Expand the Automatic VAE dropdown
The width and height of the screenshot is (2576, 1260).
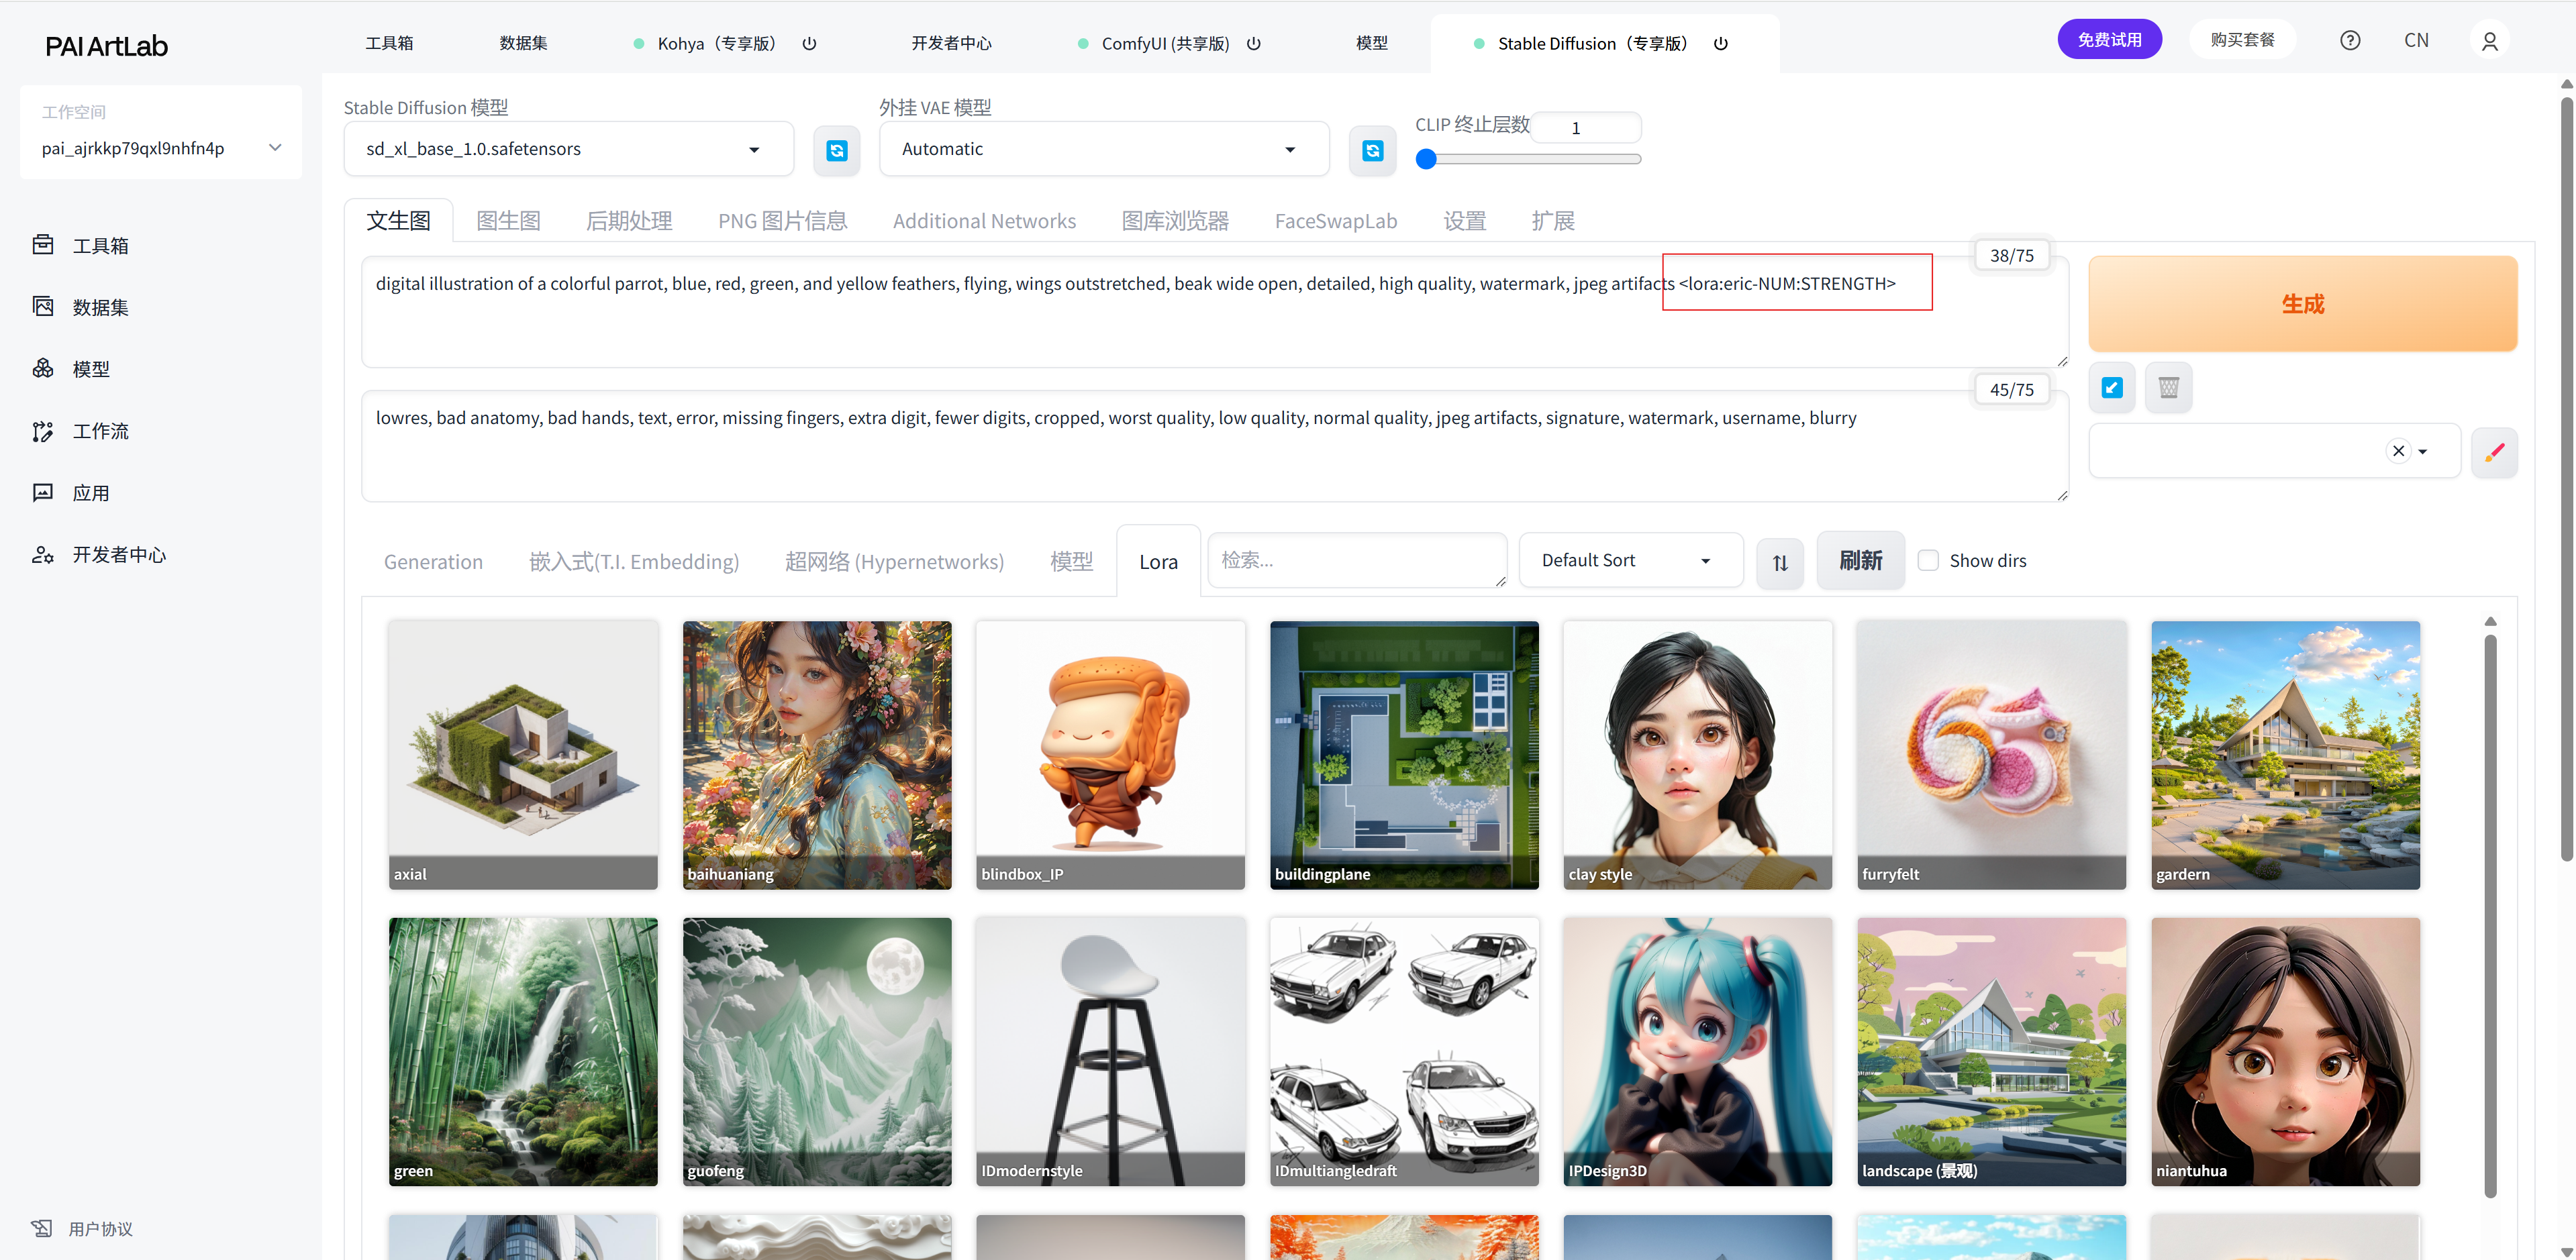[1103, 149]
